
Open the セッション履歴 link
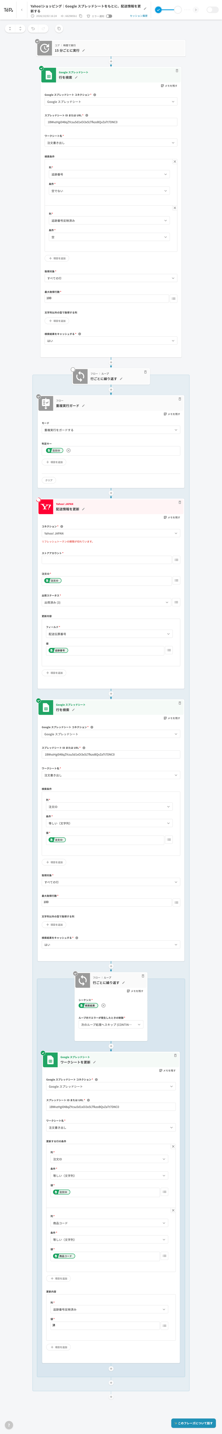point(139,16)
